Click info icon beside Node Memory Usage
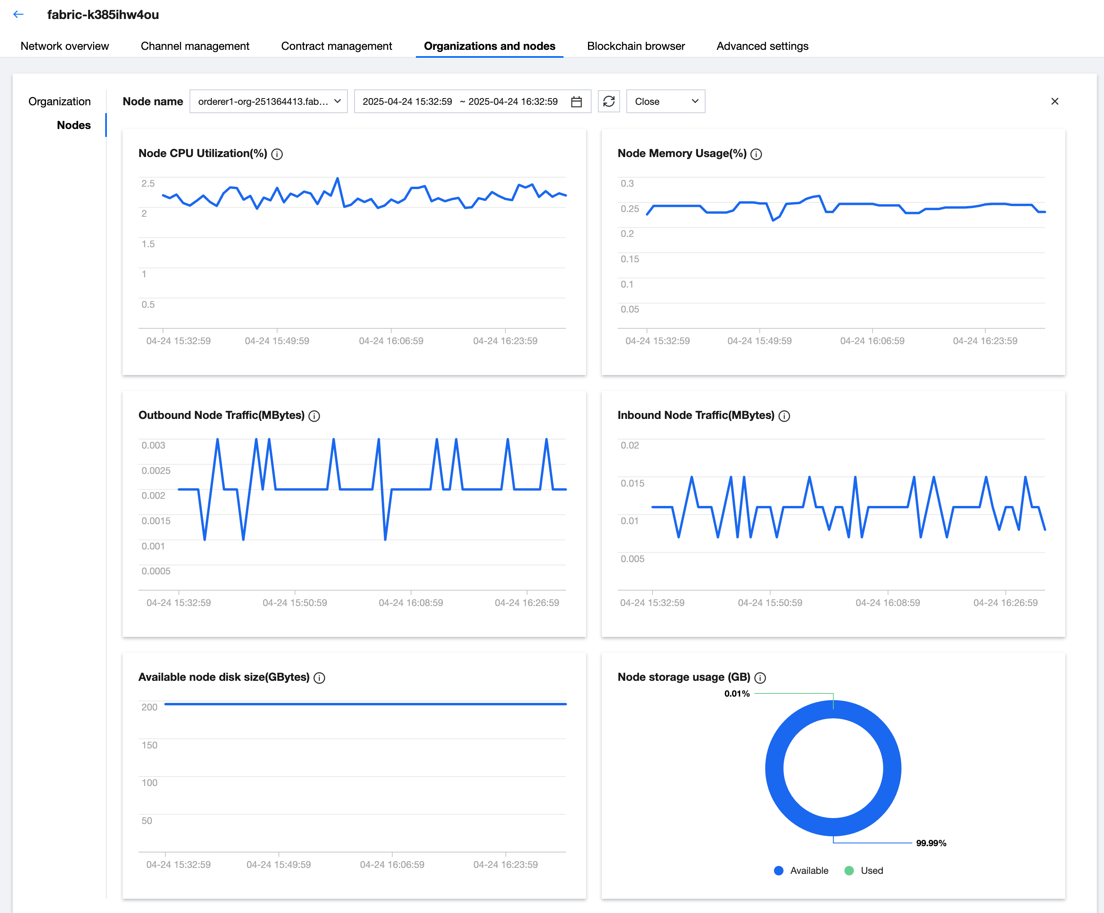This screenshot has height=913, width=1104. coord(756,154)
